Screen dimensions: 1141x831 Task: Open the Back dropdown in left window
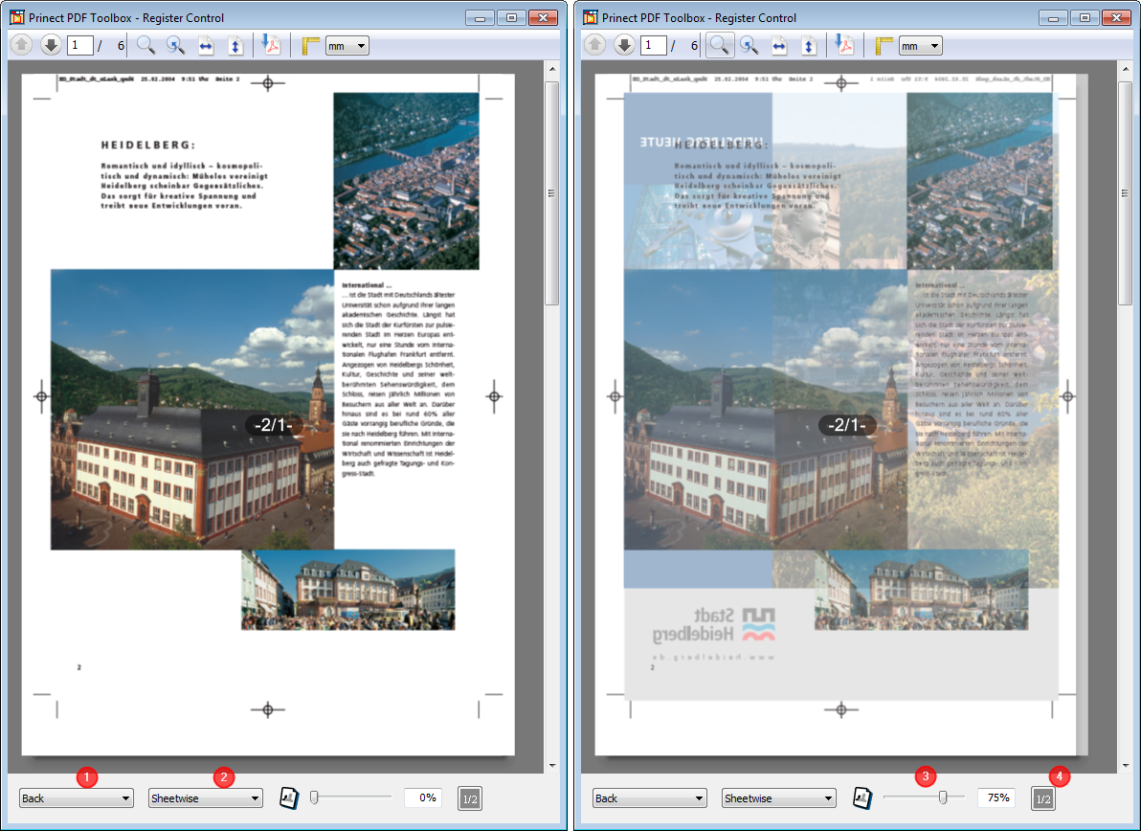77,797
